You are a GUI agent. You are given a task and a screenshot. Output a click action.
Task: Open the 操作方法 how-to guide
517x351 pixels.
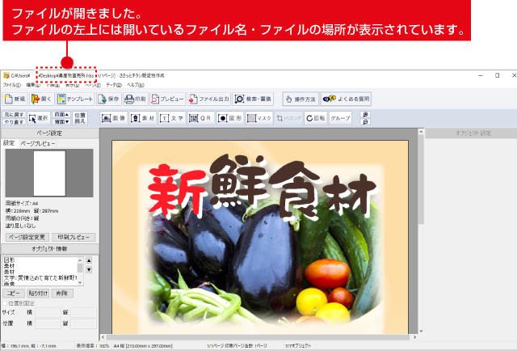click(301, 99)
